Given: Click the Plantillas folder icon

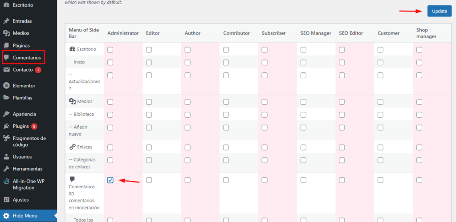Looking at the screenshot, I should pyautogui.click(x=6, y=98).
